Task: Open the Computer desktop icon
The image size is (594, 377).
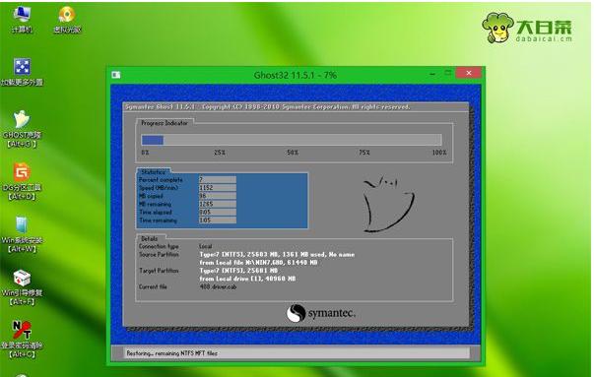Action: tap(22, 20)
